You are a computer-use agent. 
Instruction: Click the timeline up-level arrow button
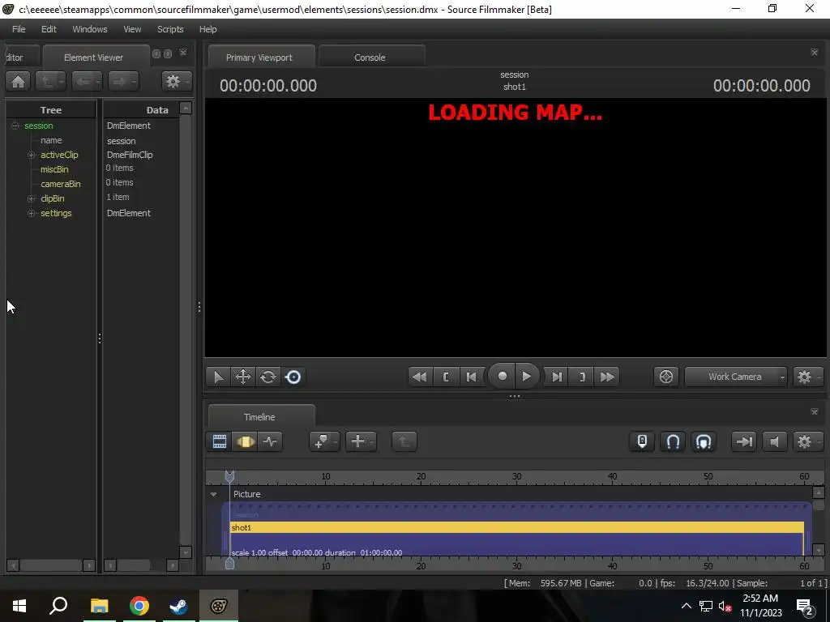(404, 441)
